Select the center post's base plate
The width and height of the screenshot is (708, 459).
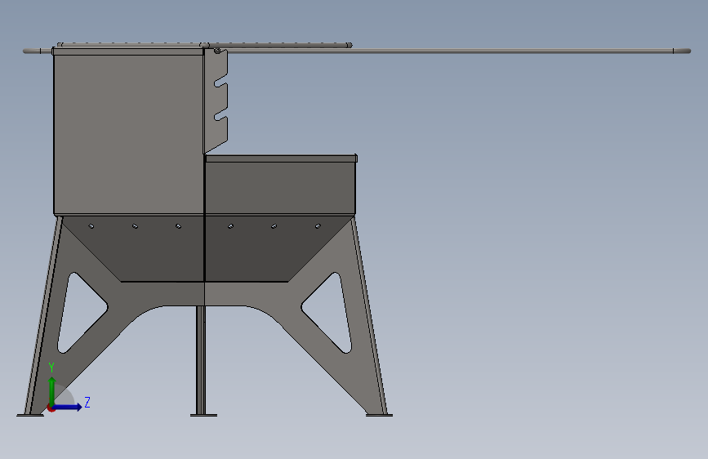(203, 415)
